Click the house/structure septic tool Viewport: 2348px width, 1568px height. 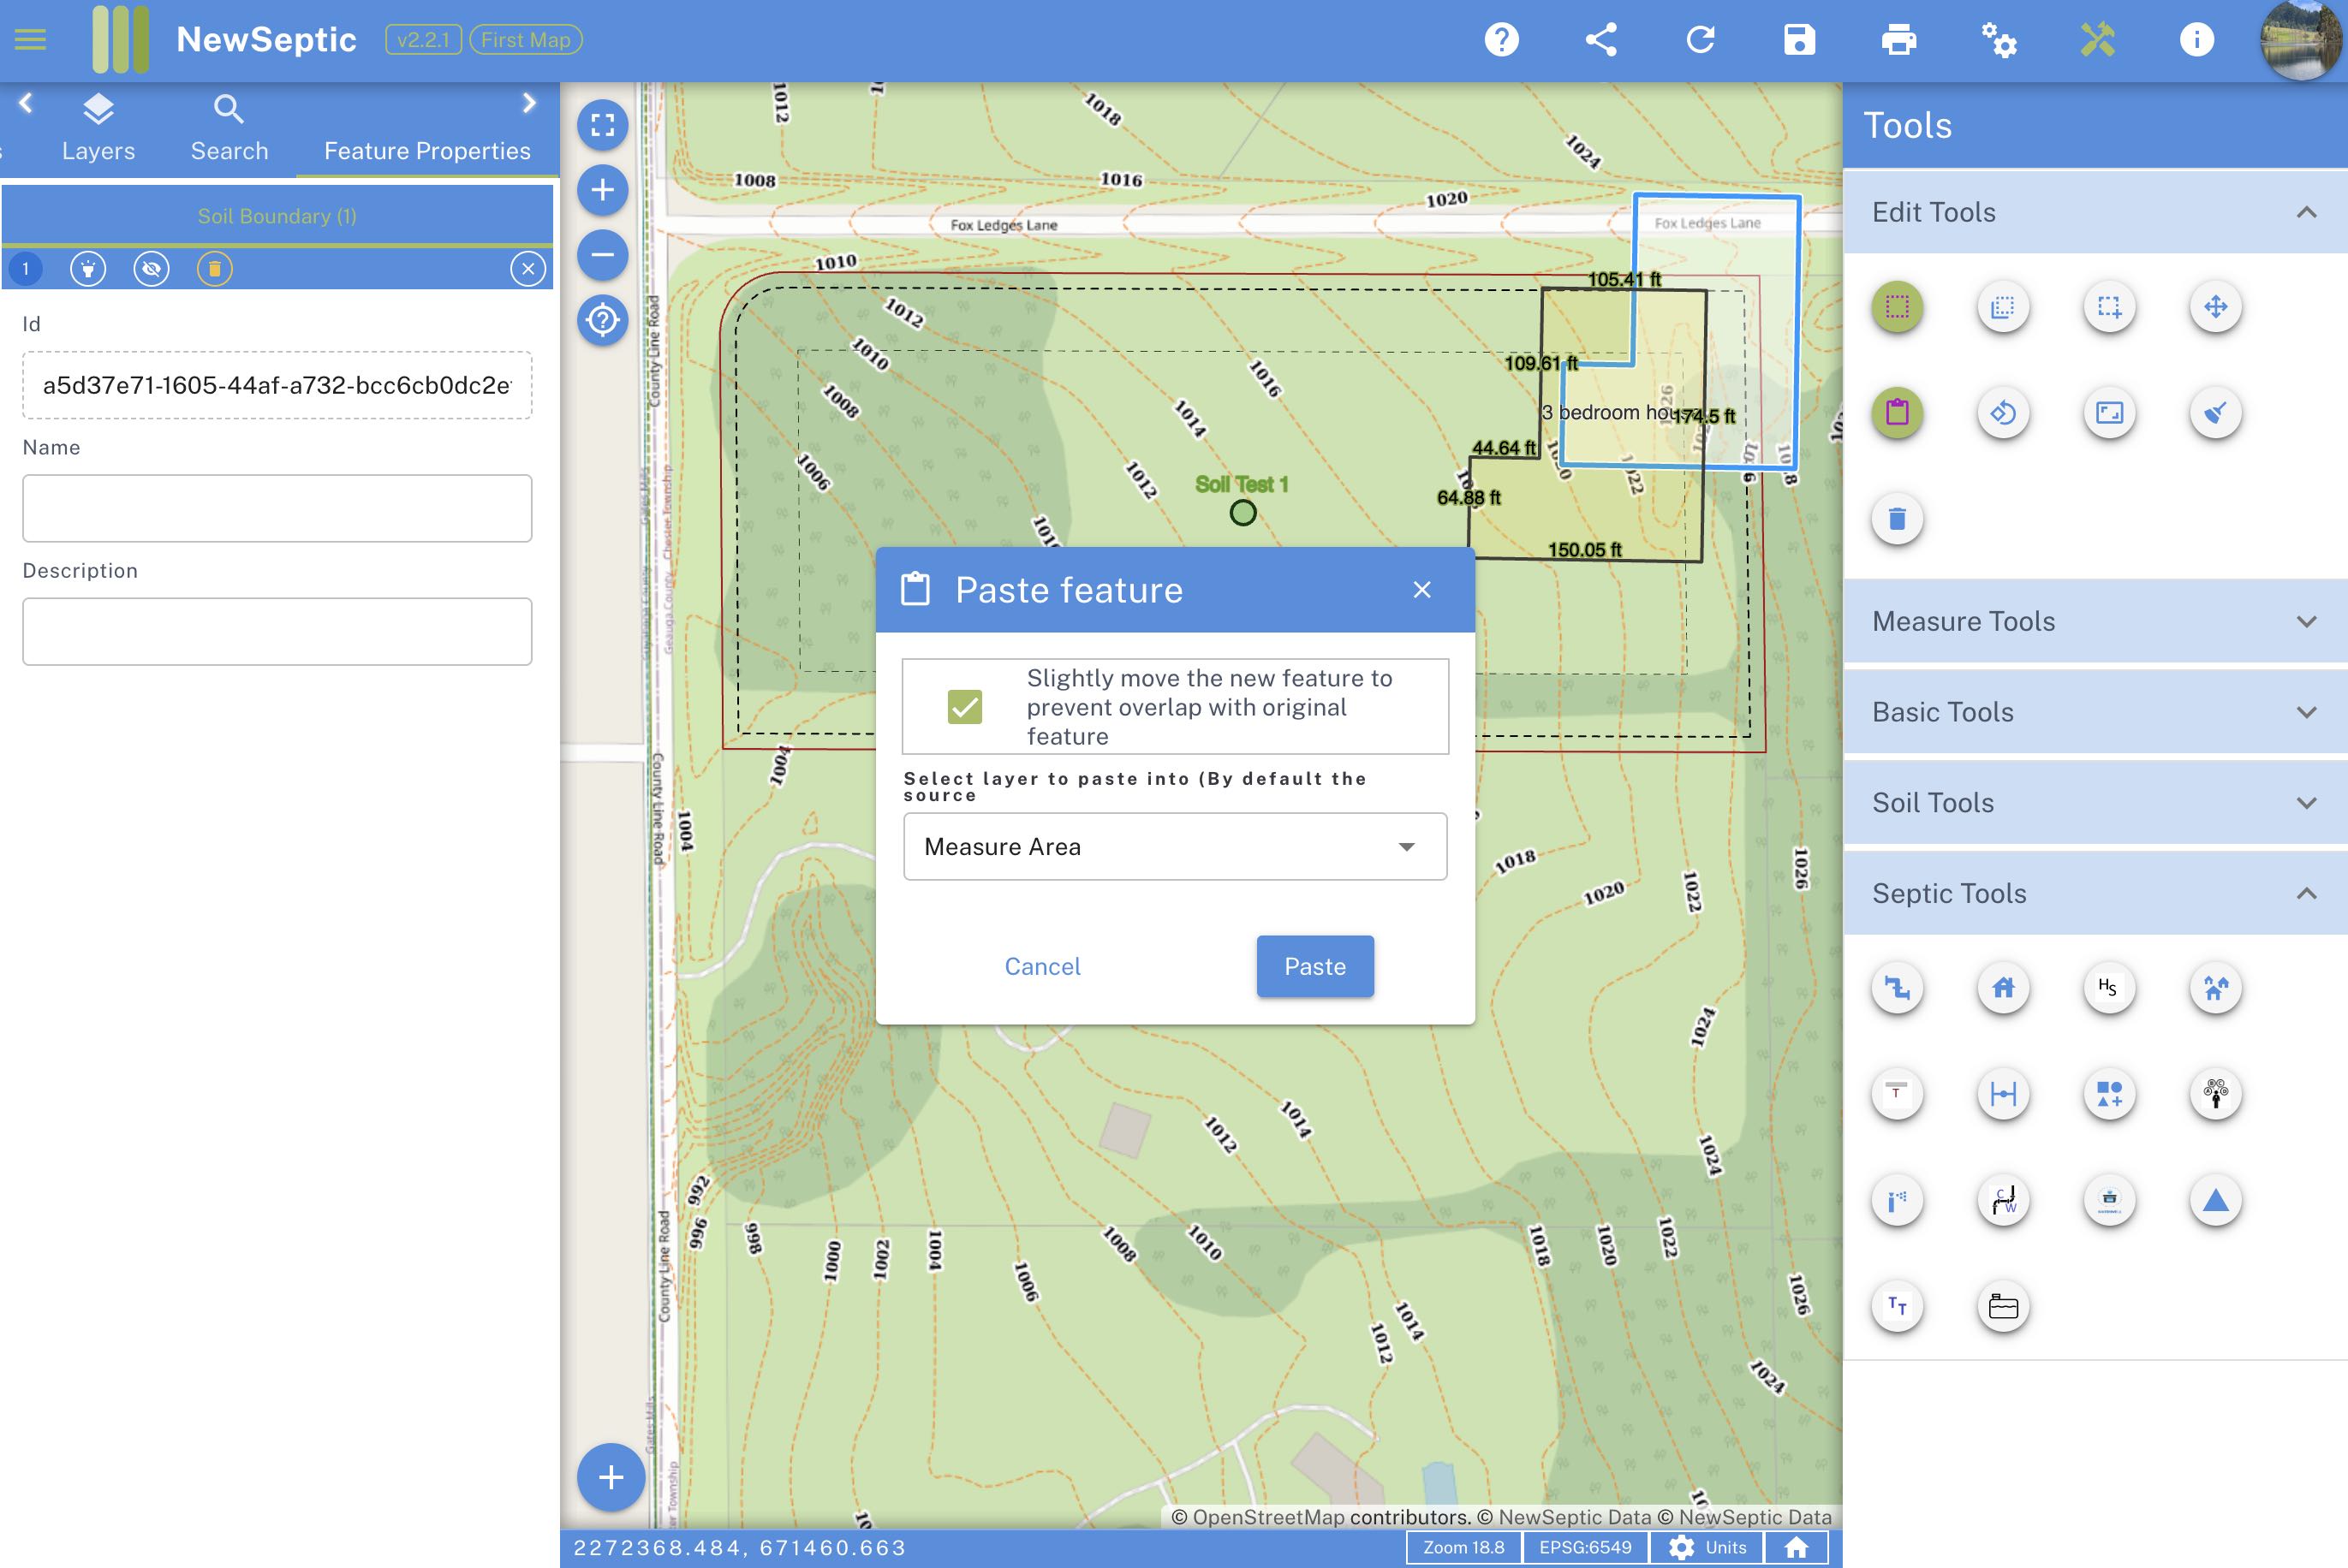pos(2003,987)
